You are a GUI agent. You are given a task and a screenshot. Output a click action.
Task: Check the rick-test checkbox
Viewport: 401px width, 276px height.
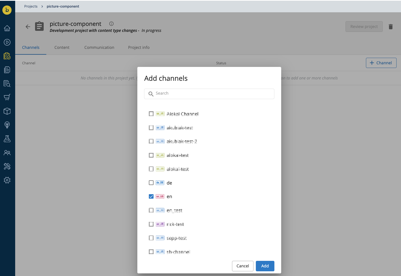click(151, 224)
